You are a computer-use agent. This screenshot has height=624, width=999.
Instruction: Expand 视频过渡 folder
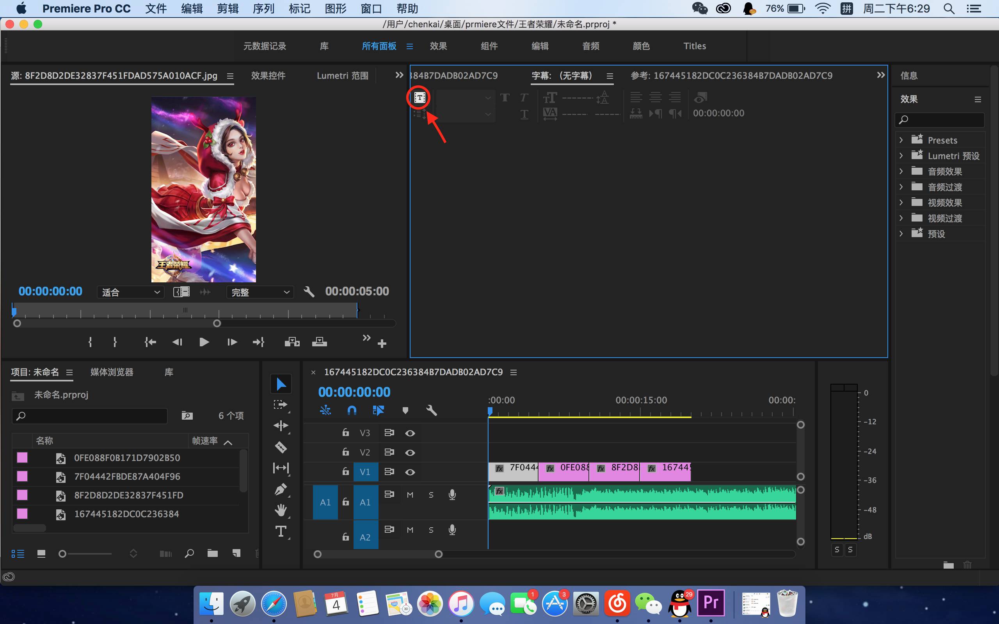point(901,218)
